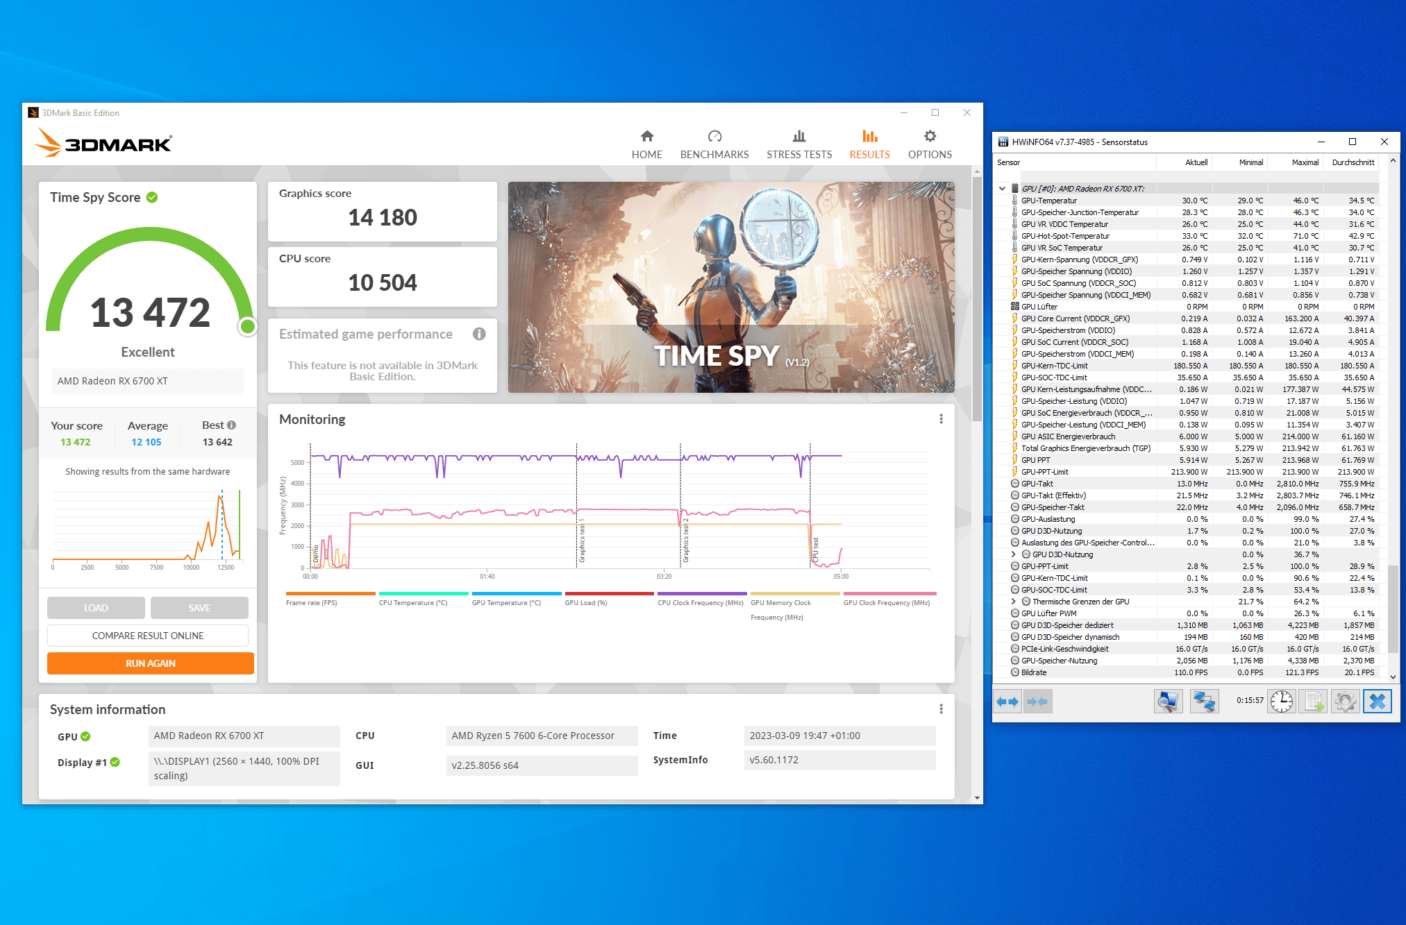Image resolution: width=1406 pixels, height=925 pixels.
Task: Open HWiNFO sensor settings gear icon
Action: coord(1345,702)
